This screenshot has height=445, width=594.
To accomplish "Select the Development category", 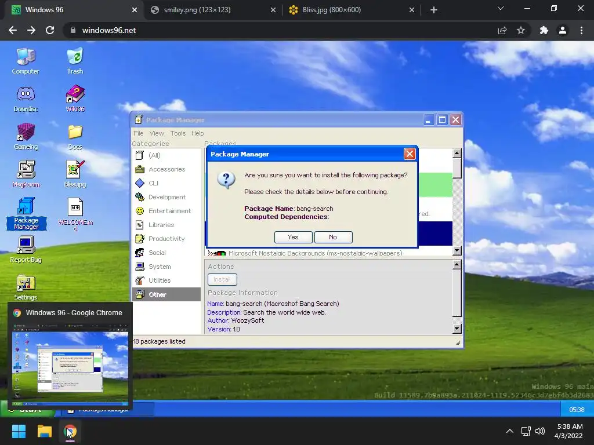I will [166, 197].
